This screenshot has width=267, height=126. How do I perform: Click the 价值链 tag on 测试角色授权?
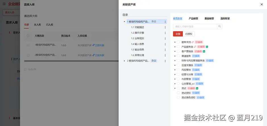[x=201, y=98]
